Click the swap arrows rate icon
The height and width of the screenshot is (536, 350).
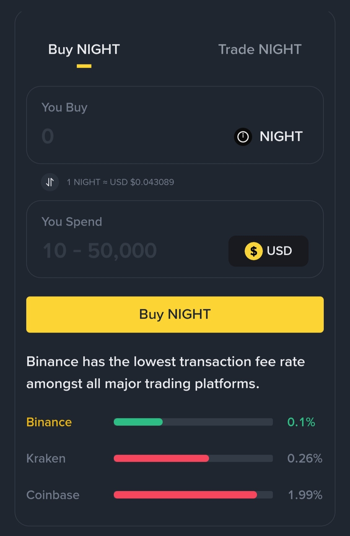point(50,182)
